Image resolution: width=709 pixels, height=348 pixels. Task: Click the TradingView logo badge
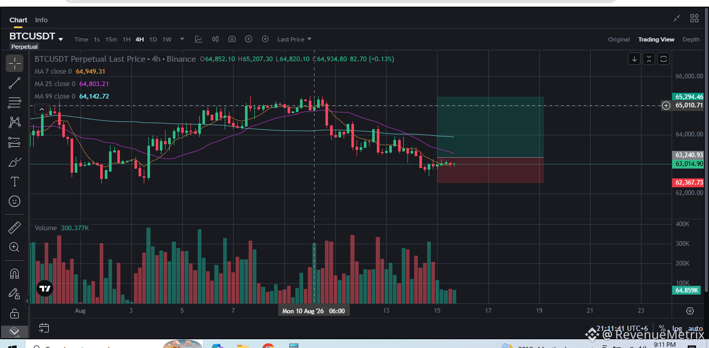point(45,289)
